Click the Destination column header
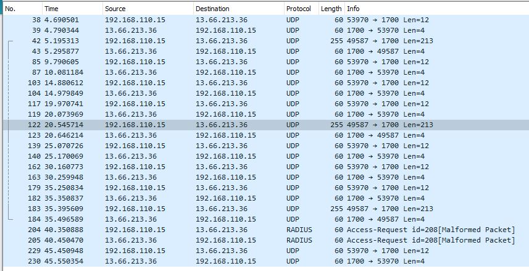Viewport: 529px width, 271px height. [x=238, y=9]
